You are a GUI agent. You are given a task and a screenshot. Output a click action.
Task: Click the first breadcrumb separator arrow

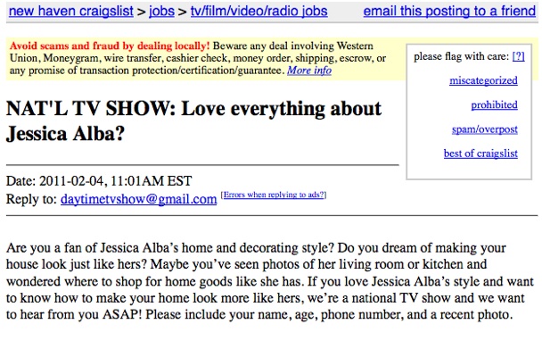142,12
